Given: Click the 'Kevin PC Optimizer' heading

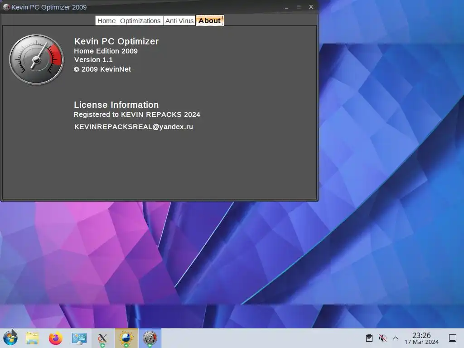Looking at the screenshot, I should (x=116, y=41).
